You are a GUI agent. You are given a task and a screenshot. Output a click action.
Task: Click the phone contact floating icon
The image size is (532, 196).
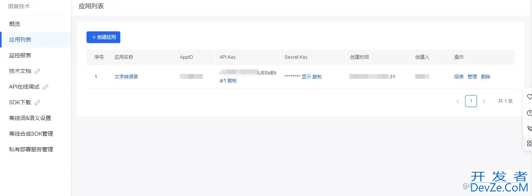click(529, 128)
